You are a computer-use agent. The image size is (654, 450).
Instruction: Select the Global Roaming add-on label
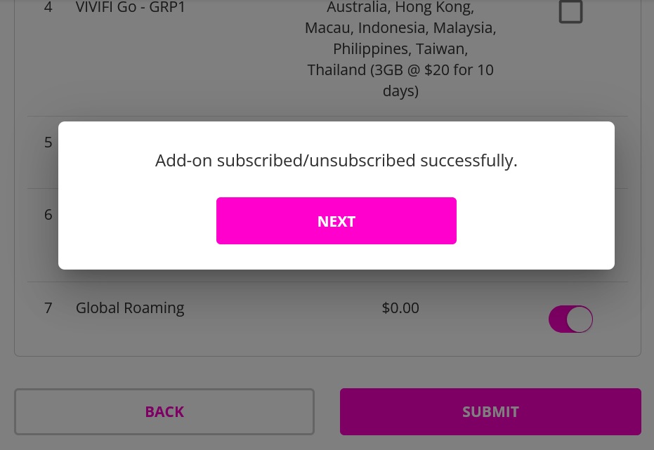coord(130,308)
